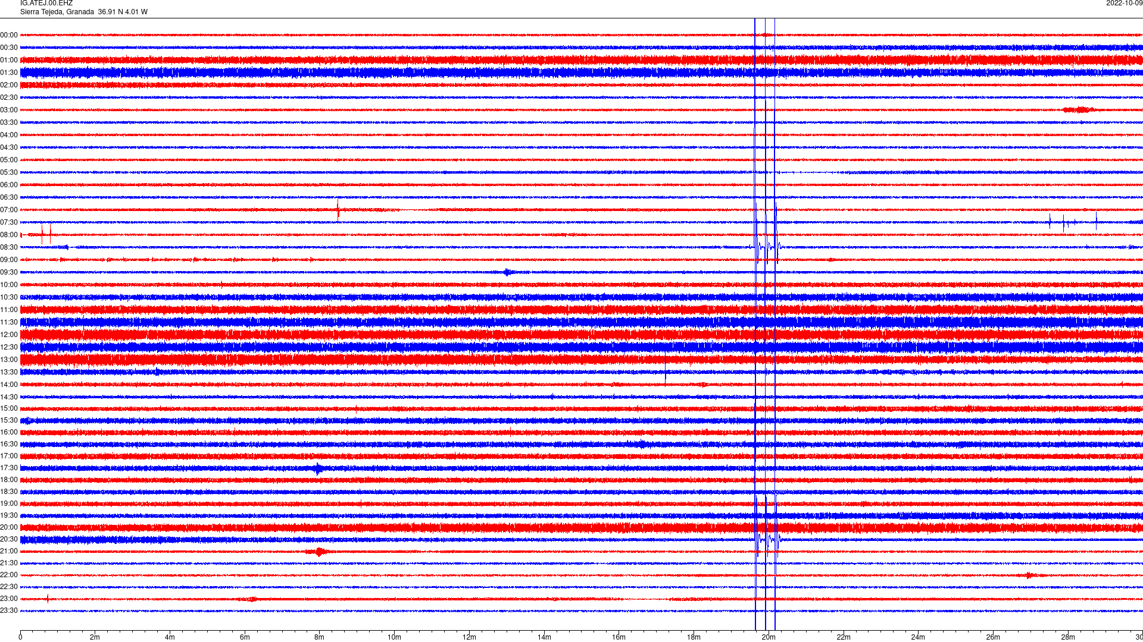The width and height of the screenshot is (1143, 642).
Task: Click the red event burst on the 21:00 trace
Action: point(320,552)
